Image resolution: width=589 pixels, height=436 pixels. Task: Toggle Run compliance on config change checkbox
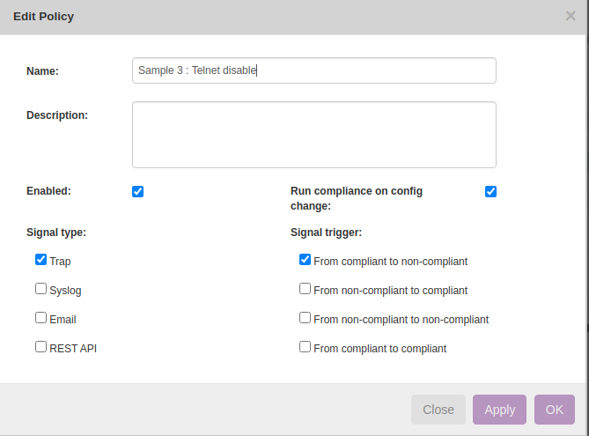point(490,191)
